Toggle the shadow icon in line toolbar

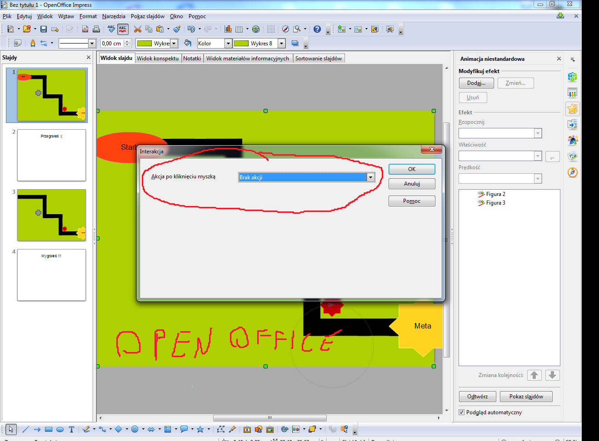(295, 44)
